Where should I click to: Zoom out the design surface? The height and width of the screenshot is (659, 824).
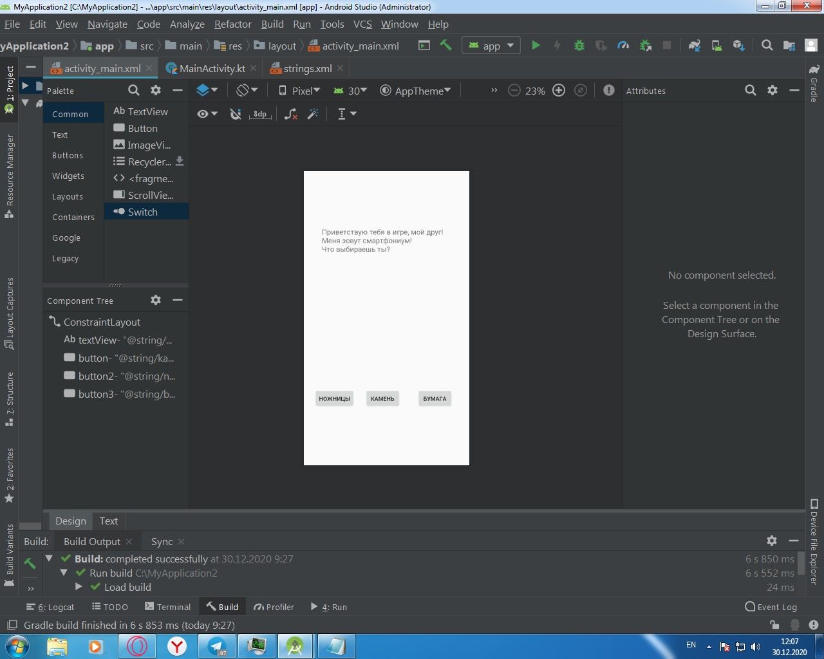514,91
